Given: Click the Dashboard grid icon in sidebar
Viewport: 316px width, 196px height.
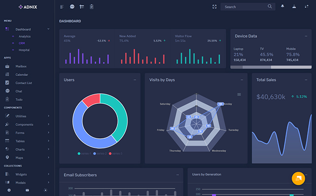Looking at the screenshot, I should pos(7,29).
